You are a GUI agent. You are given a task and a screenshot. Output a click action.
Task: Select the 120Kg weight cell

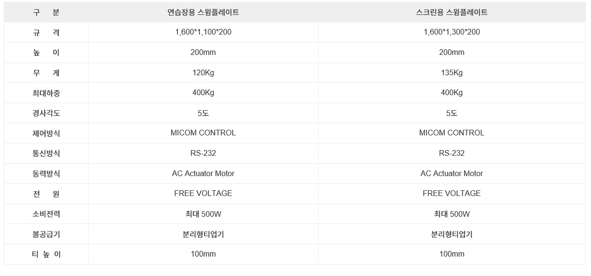coord(203,72)
